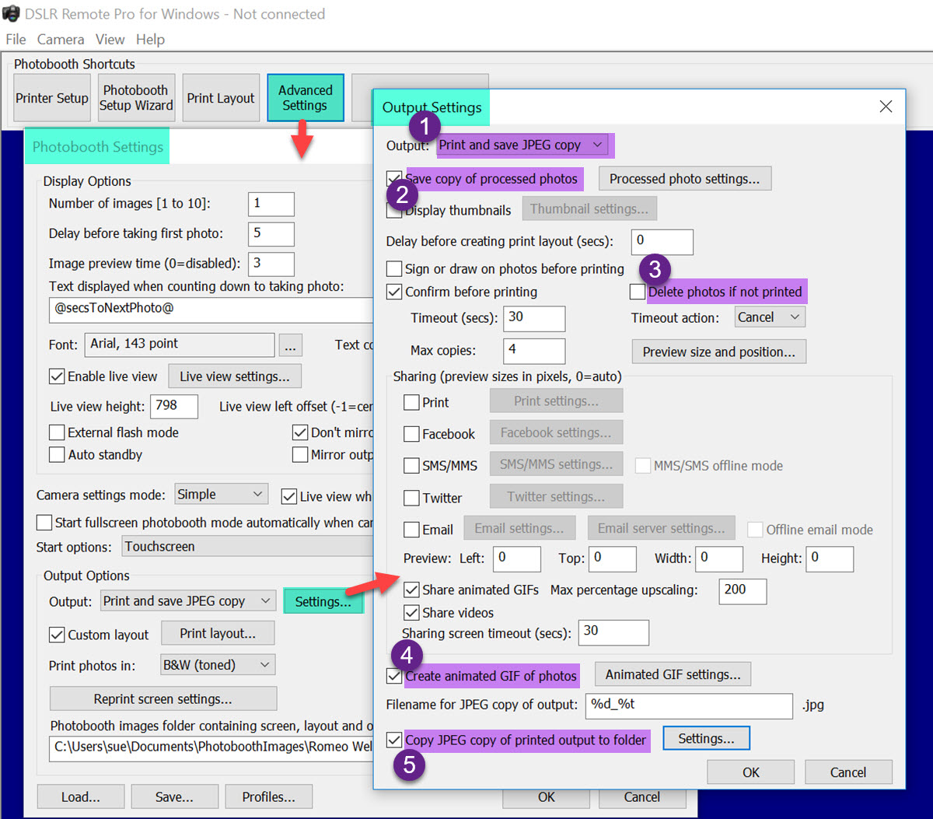
Task: Click the Advanced Settings shortcut button
Action: click(x=305, y=98)
